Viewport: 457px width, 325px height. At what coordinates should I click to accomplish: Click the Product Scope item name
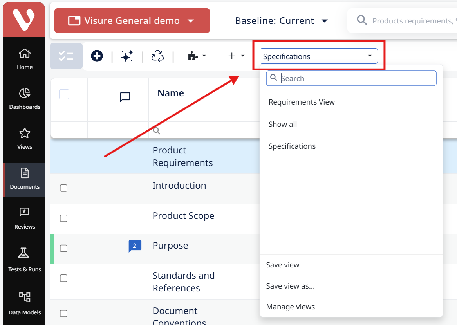tap(183, 216)
